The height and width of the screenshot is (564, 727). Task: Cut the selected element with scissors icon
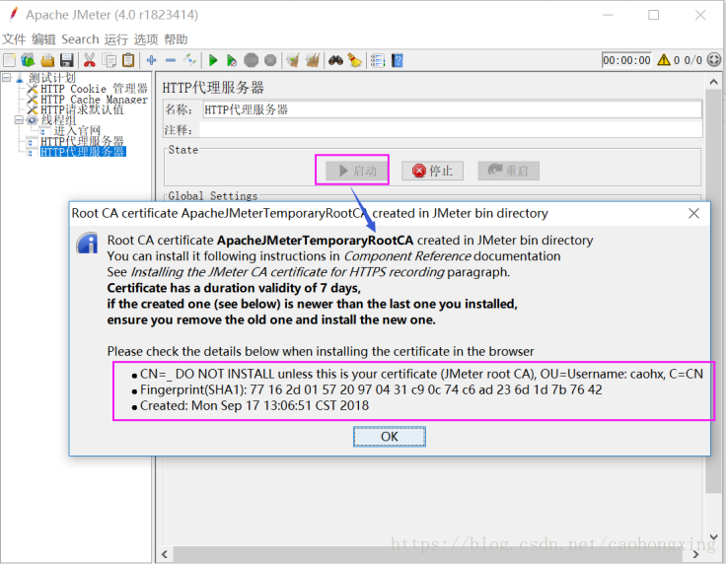[x=90, y=60]
